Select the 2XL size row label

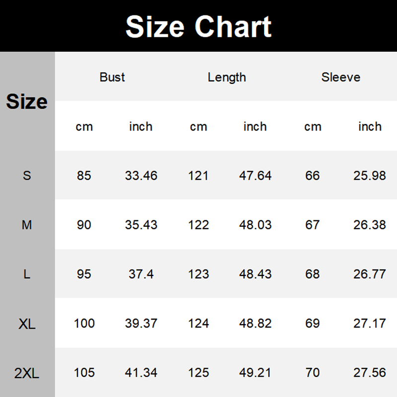[27, 373]
